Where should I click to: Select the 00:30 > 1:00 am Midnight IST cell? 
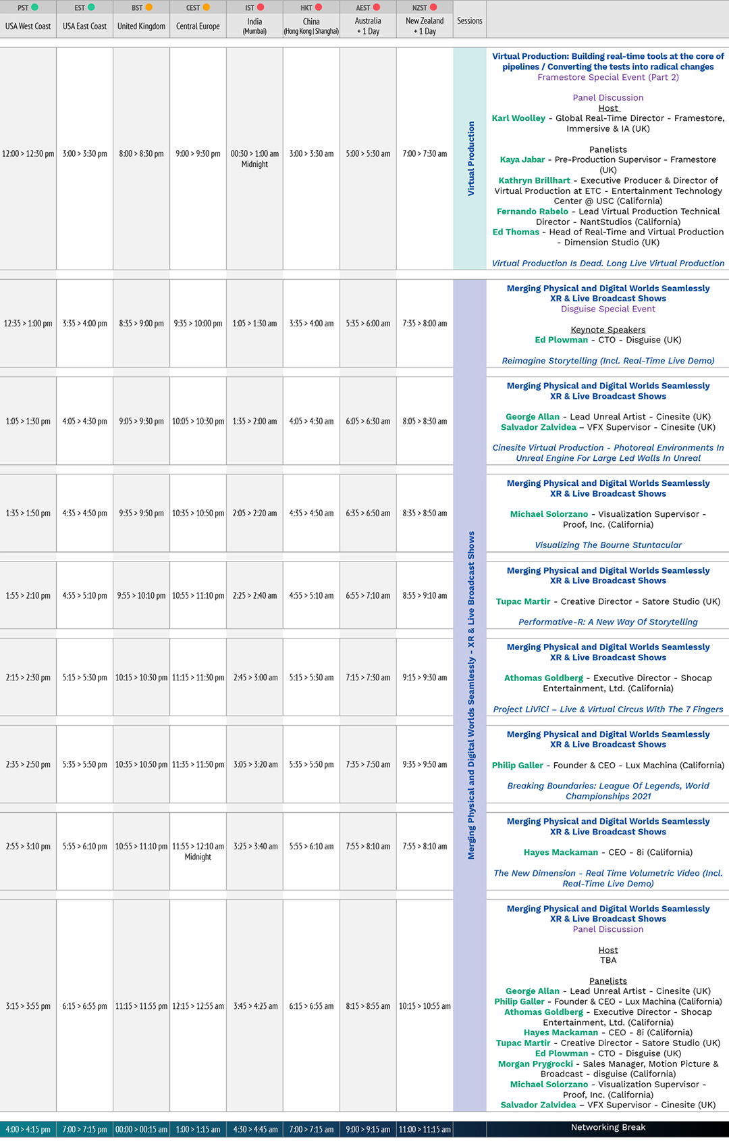(254, 159)
